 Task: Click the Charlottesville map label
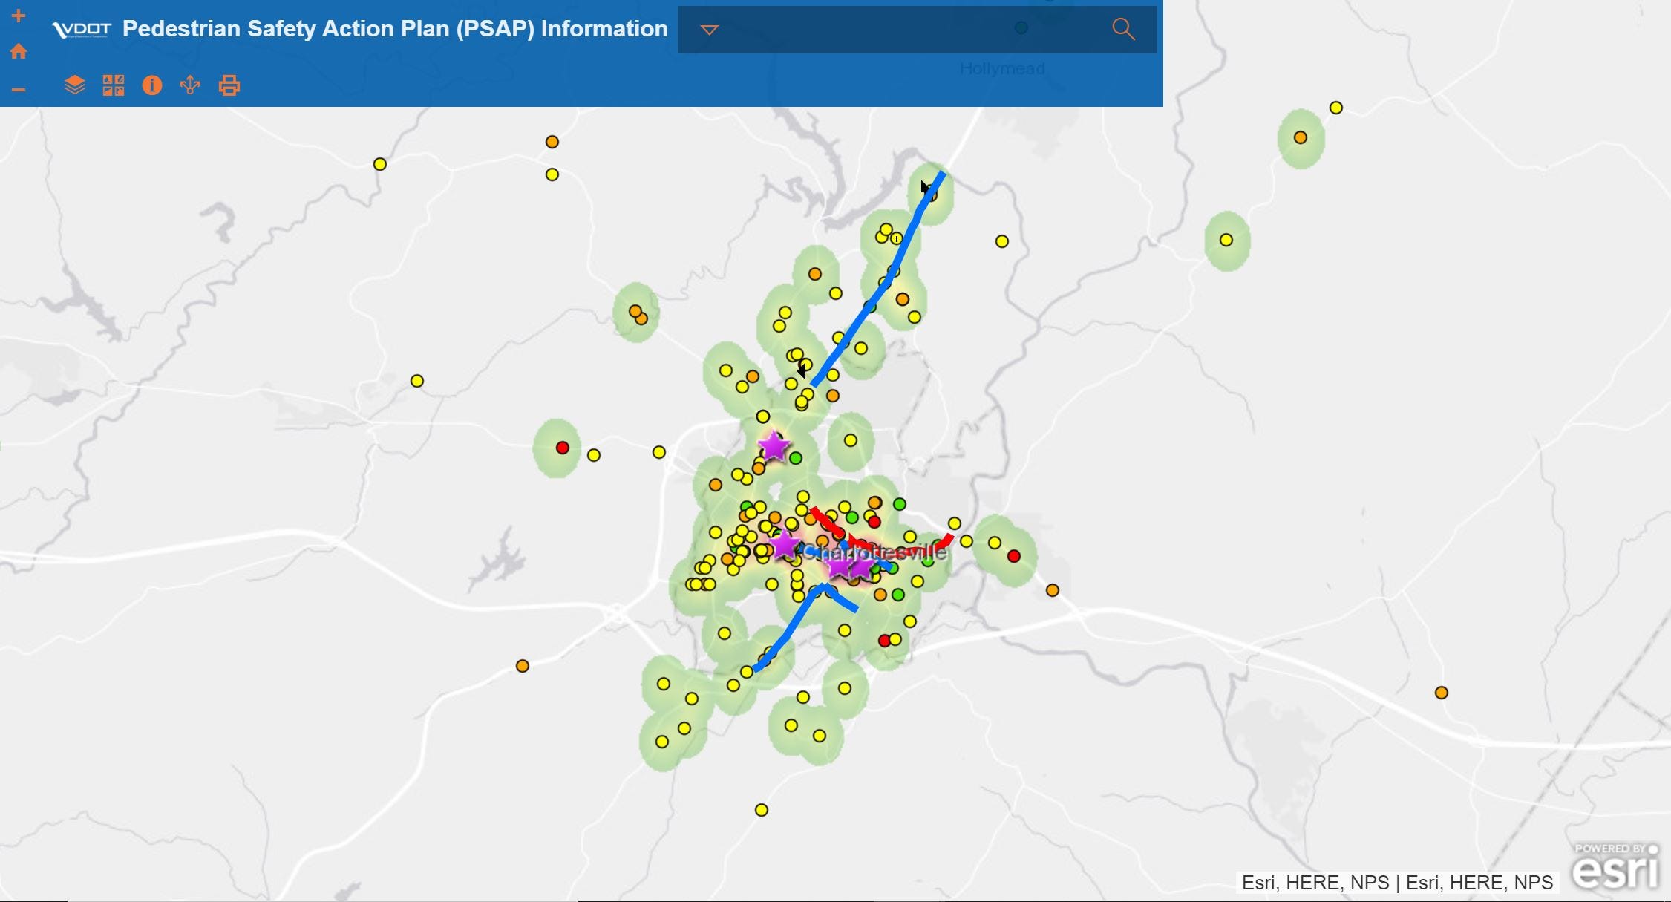(x=874, y=552)
